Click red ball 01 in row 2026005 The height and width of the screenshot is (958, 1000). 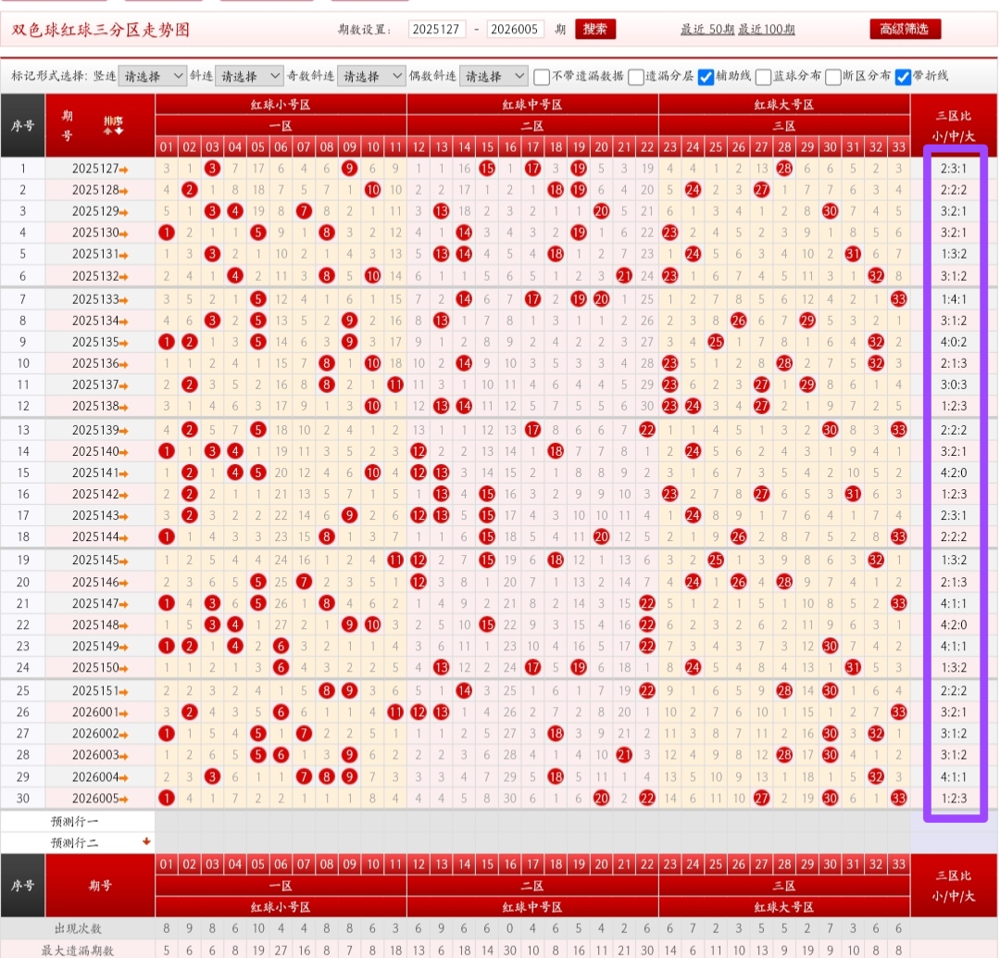pyautogui.click(x=167, y=798)
